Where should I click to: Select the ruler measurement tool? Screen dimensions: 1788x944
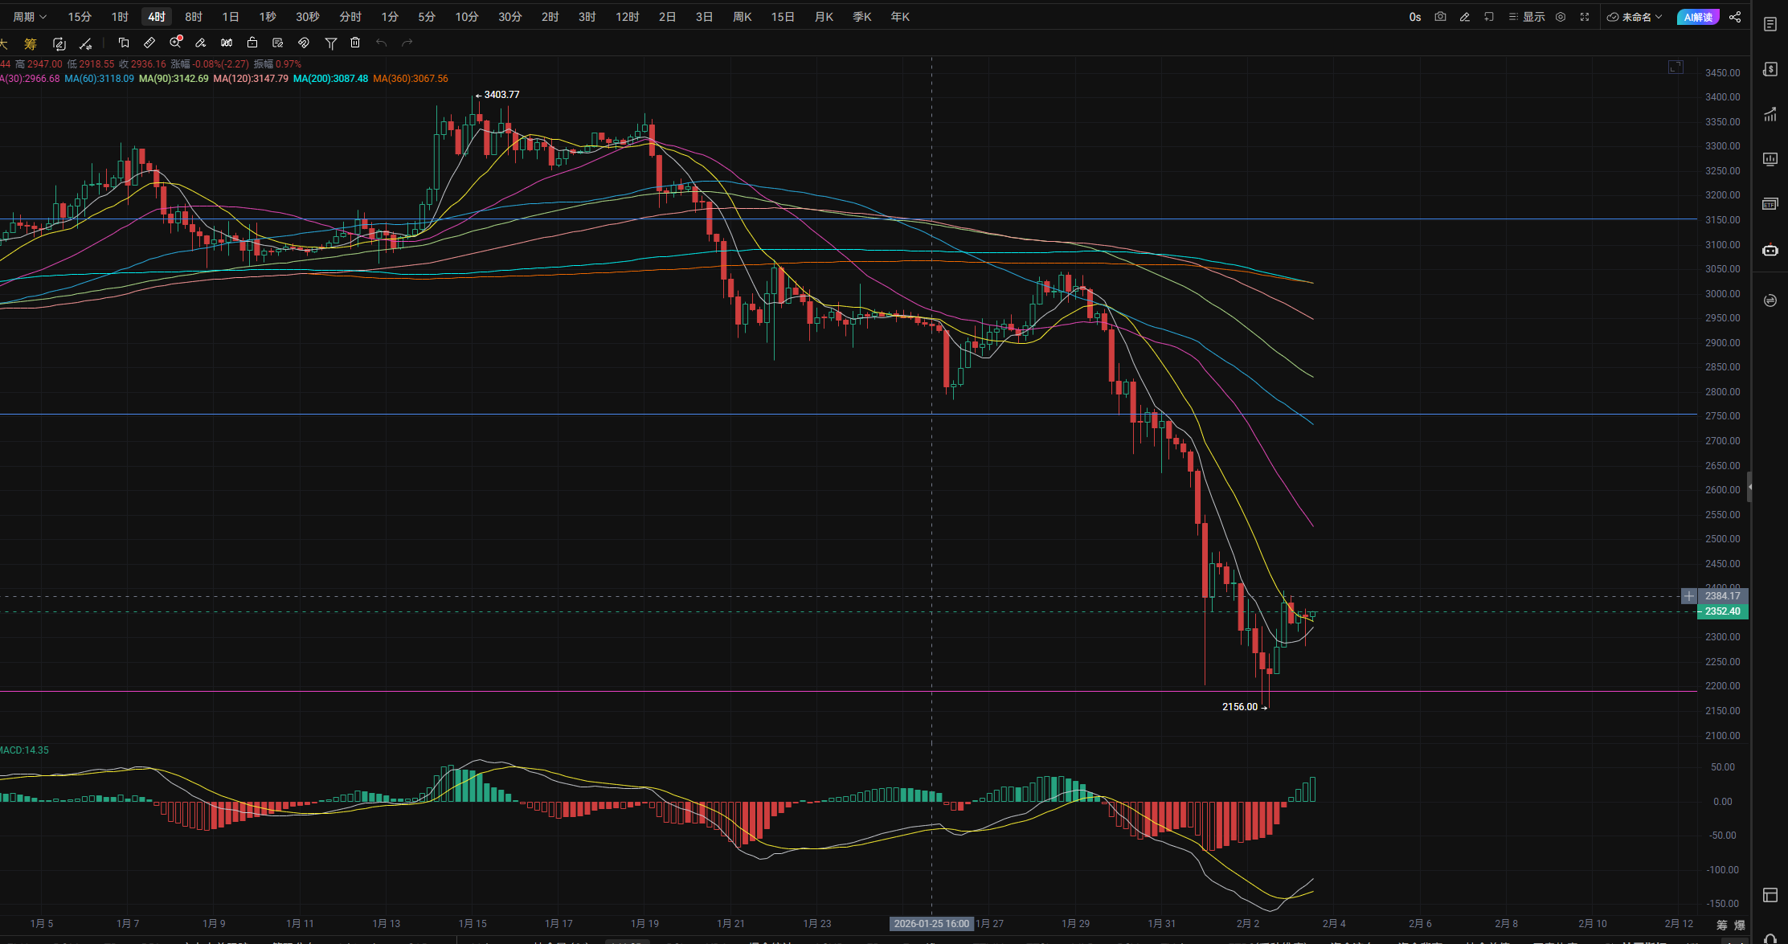(149, 43)
